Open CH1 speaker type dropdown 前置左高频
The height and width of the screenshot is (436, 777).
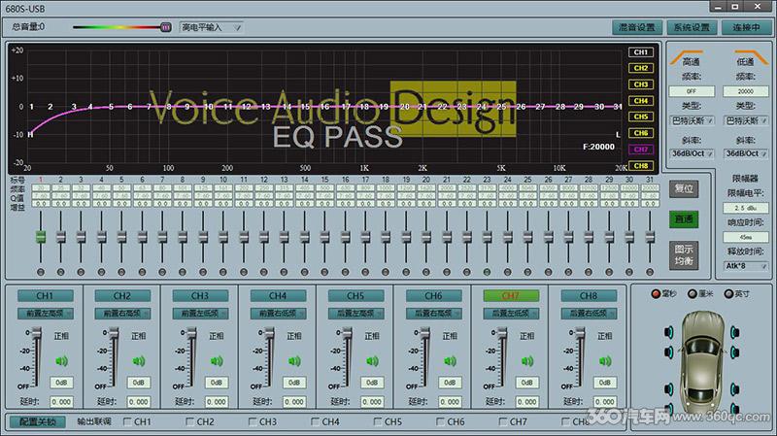pos(45,313)
